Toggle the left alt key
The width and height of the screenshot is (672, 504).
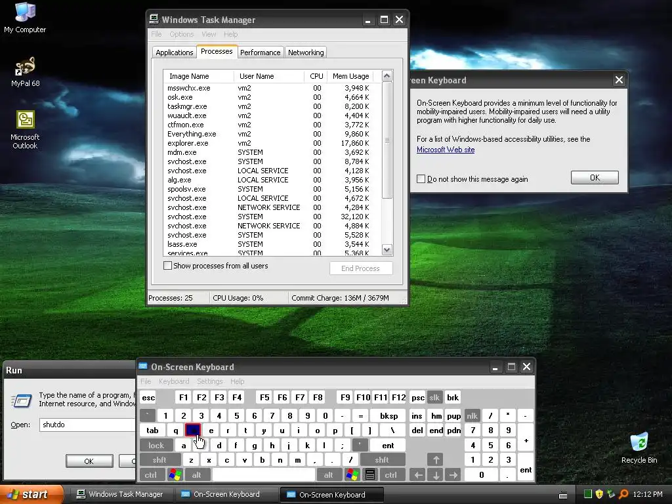pyautogui.click(x=196, y=475)
